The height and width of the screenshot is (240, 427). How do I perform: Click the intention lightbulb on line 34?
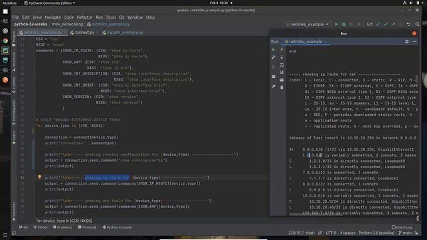pos(39,177)
